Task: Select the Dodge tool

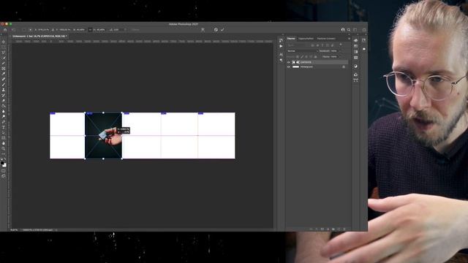Action: click(4, 117)
